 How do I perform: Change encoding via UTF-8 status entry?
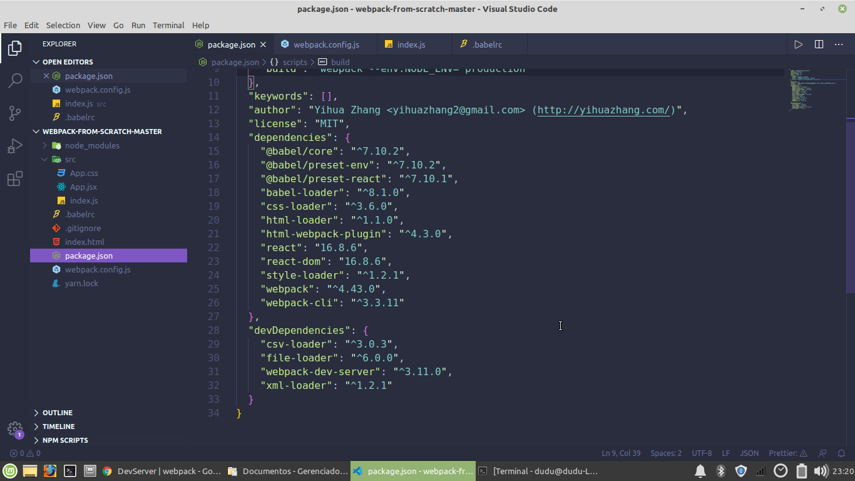[x=702, y=453]
